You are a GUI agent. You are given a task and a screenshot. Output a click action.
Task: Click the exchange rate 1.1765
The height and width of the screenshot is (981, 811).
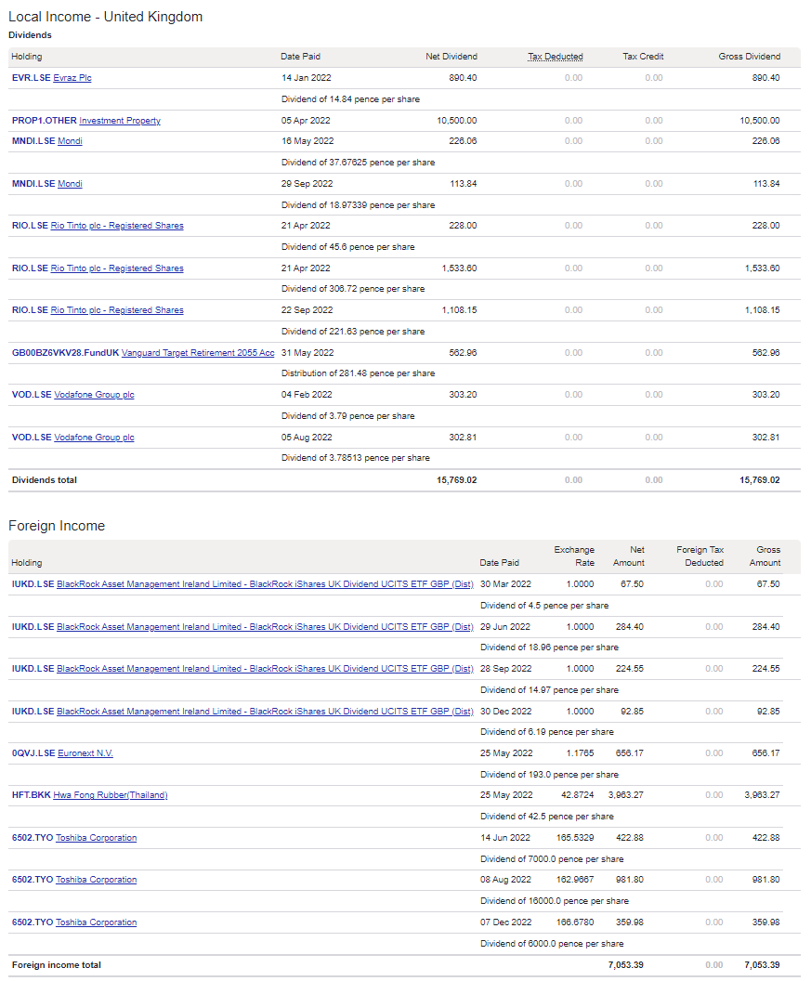coord(580,752)
